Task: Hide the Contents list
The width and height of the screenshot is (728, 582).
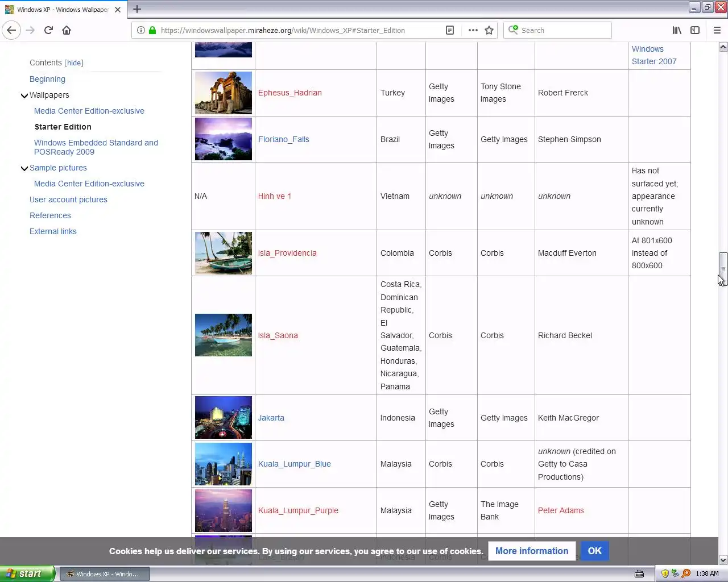Action: click(x=74, y=63)
